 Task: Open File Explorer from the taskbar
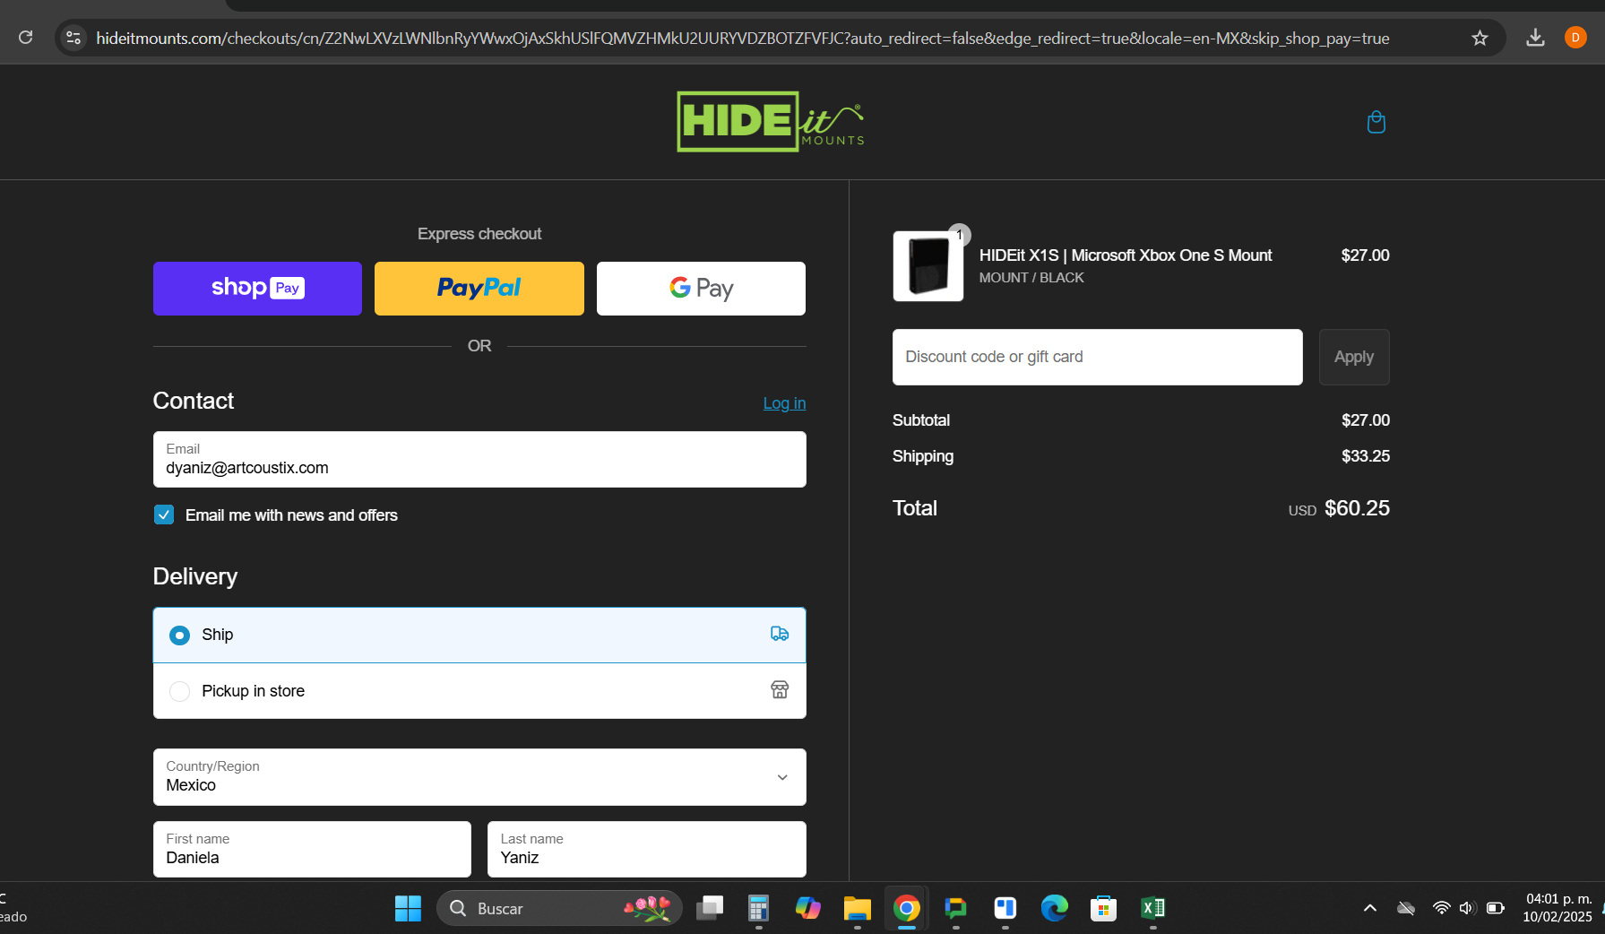[857, 908]
